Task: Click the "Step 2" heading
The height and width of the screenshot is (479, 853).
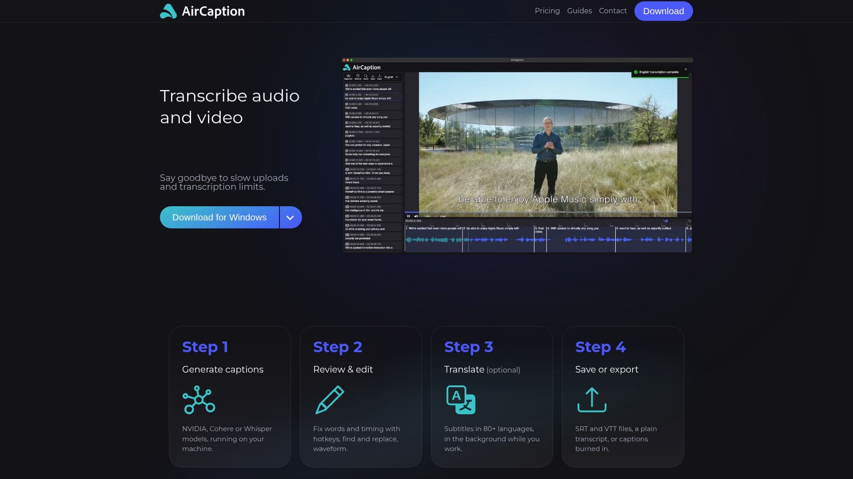Action: (338, 347)
